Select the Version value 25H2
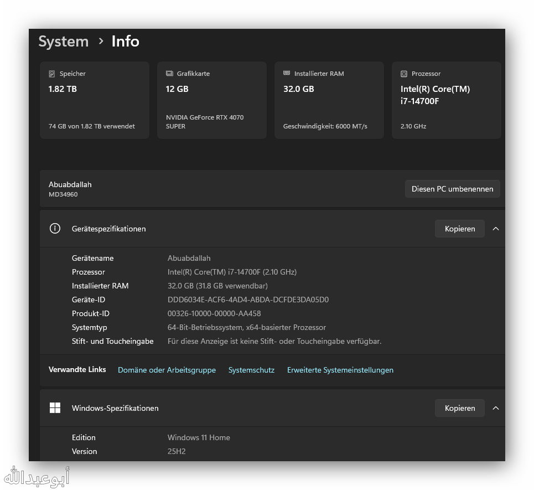Screen dimensions: 534x490 click(x=177, y=451)
